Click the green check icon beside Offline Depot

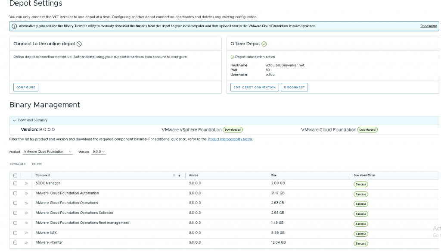coord(264,44)
